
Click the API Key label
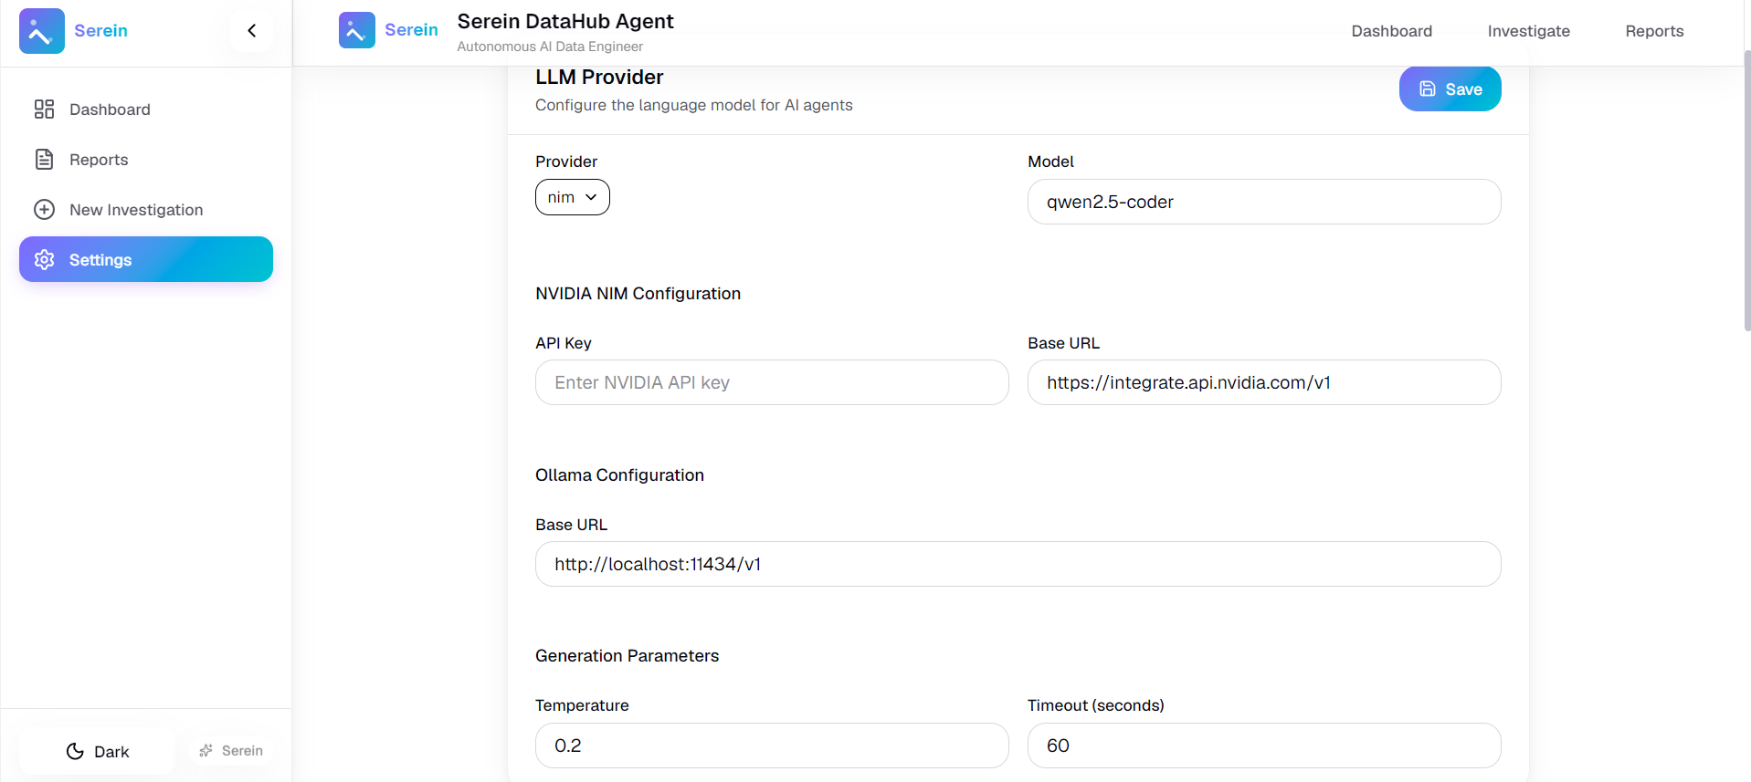pyautogui.click(x=564, y=343)
